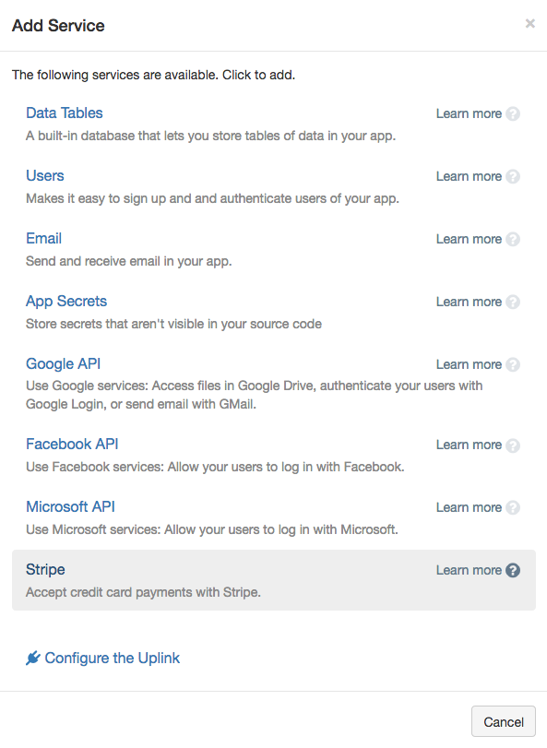Select the Microsoft API service

tap(70, 506)
